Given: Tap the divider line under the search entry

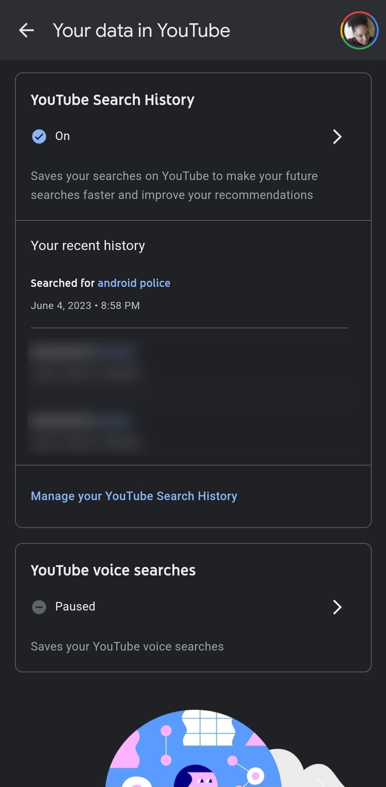Looking at the screenshot, I should tap(189, 327).
